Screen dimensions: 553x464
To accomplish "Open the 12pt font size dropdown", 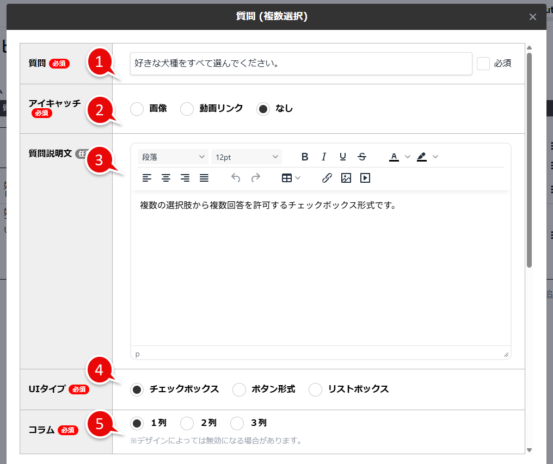I will (x=246, y=156).
